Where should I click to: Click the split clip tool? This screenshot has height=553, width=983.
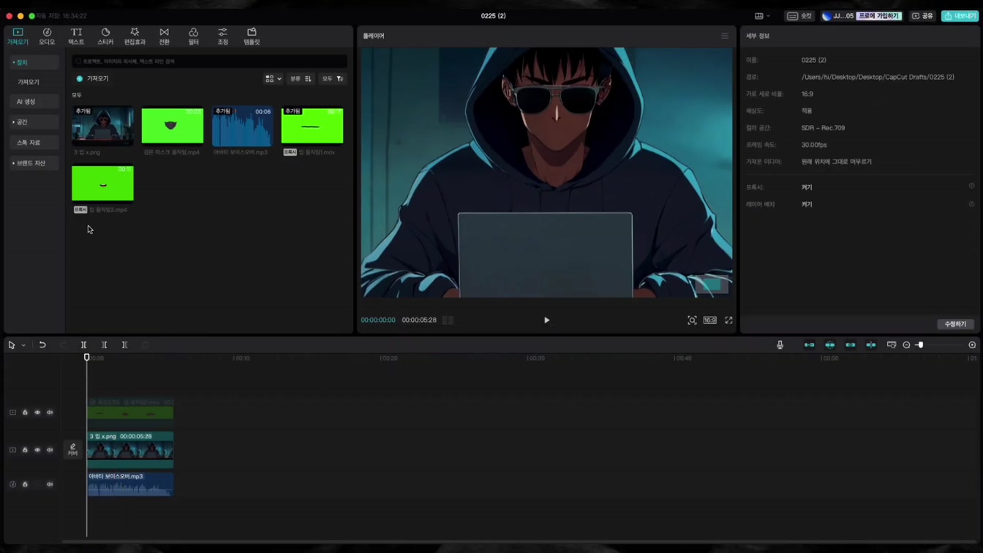click(83, 345)
